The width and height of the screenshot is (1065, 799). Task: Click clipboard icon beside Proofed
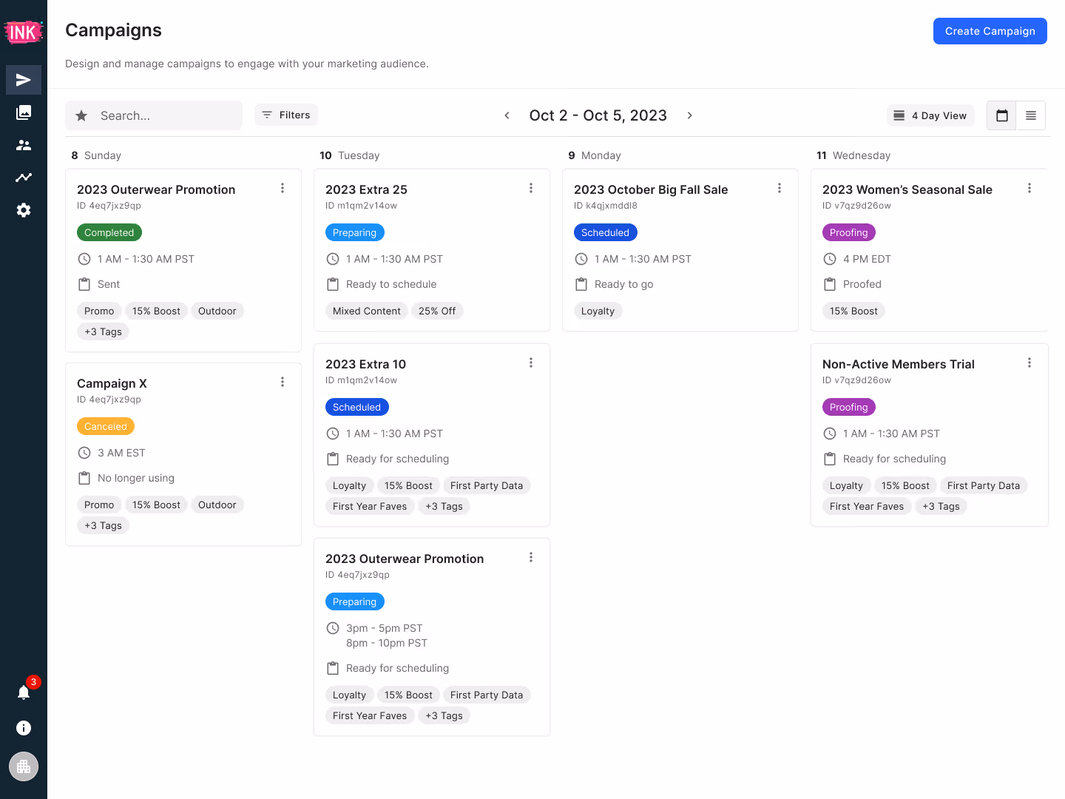pos(830,284)
